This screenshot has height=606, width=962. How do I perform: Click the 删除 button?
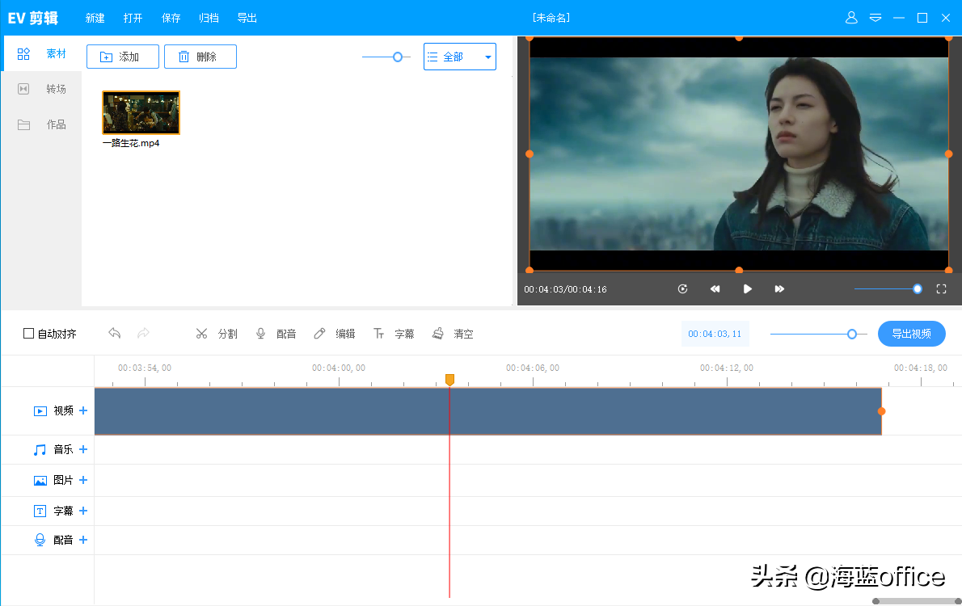pyautogui.click(x=200, y=57)
